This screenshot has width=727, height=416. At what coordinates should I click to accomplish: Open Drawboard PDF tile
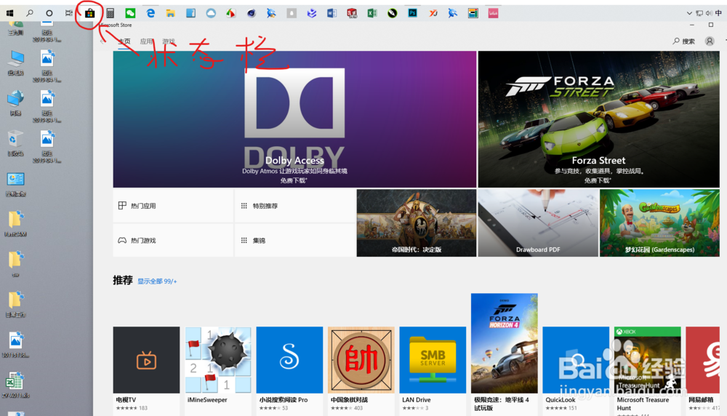(538, 223)
